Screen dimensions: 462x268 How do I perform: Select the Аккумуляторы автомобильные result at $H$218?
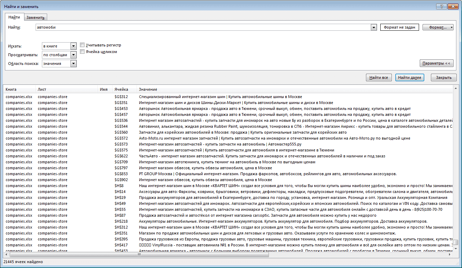click(228, 221)
